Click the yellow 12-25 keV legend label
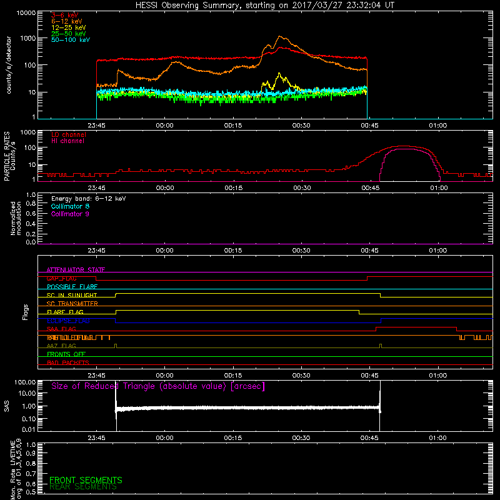500x500 pixels. click(x=69, y=27)
